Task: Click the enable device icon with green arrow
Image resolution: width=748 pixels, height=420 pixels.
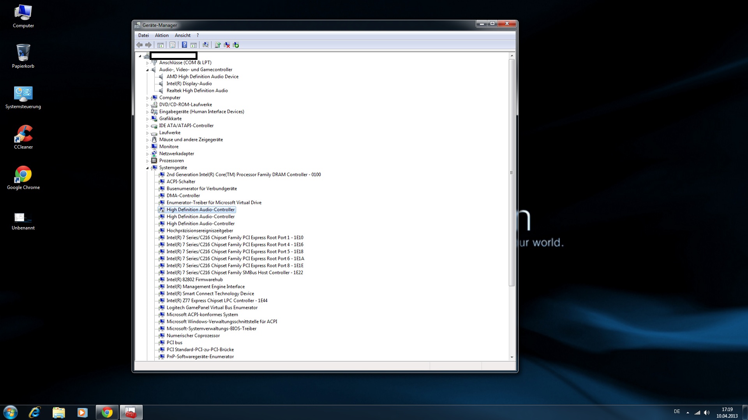Action: pos(236,45)
